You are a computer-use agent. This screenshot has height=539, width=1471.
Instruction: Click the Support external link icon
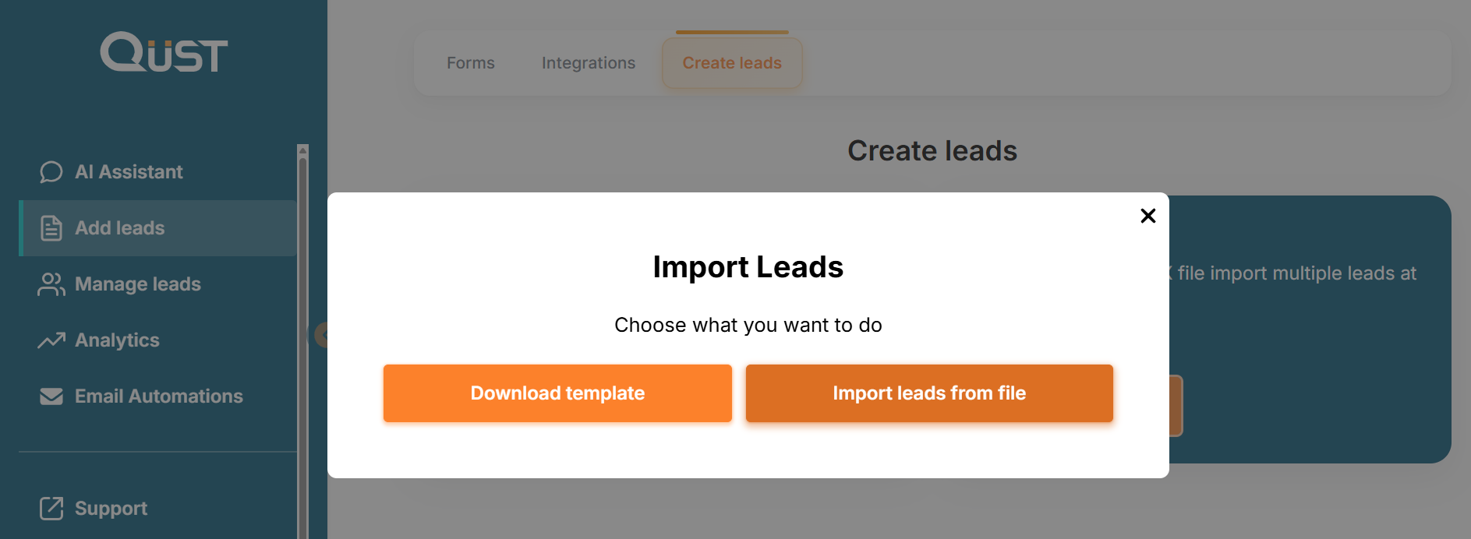coord(51,509)
